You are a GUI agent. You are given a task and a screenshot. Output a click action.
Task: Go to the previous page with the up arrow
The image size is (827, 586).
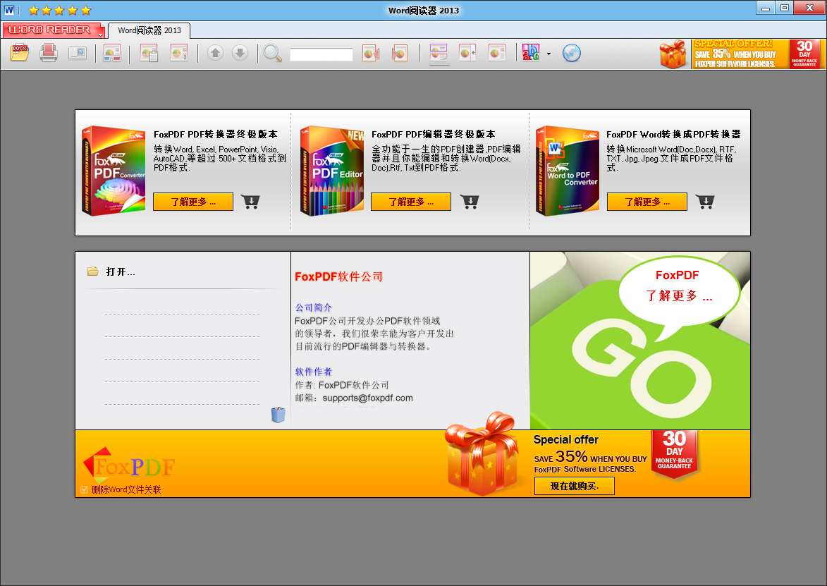point(215,53)
